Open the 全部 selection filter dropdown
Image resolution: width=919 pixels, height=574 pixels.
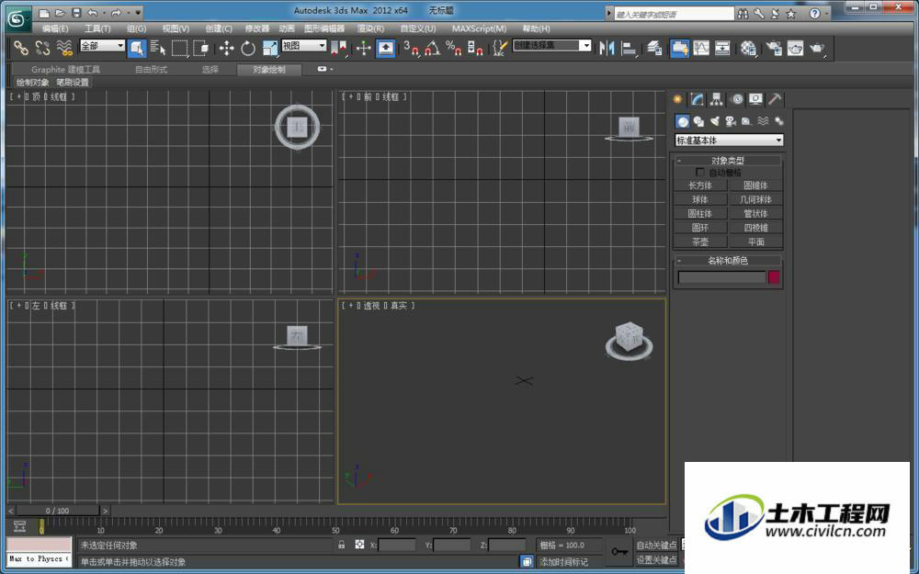pyautogui.click(x=103, y=45)
